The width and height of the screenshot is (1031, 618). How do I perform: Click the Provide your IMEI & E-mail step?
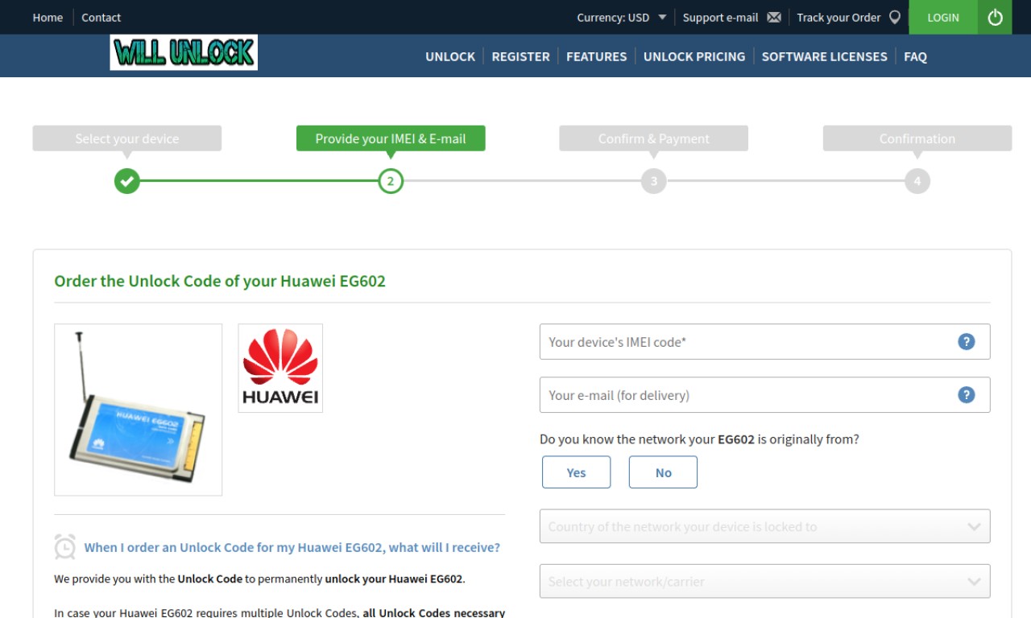391,138
